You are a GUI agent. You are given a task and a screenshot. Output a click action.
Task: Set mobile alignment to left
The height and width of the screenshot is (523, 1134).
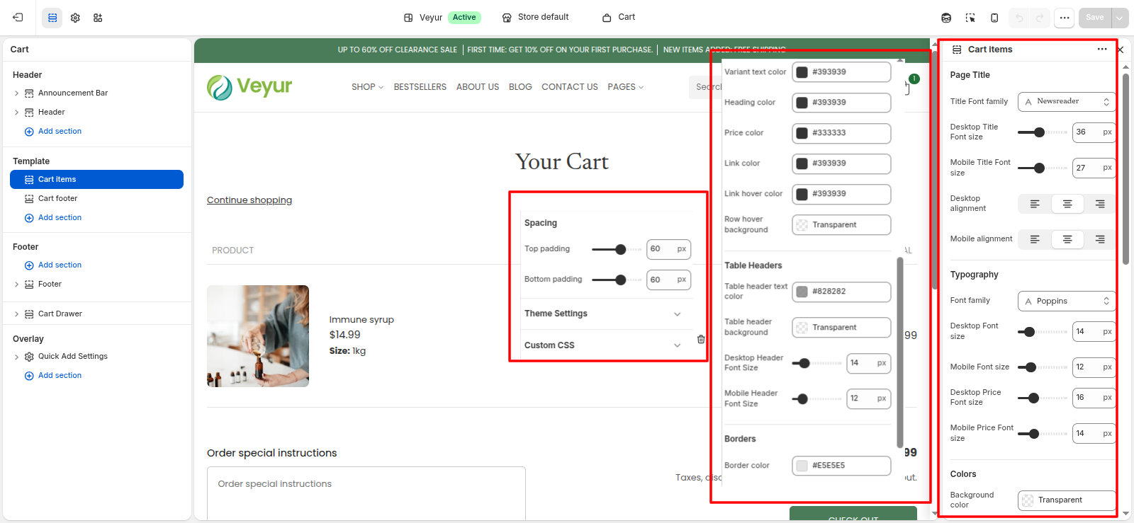point(1035,239)
